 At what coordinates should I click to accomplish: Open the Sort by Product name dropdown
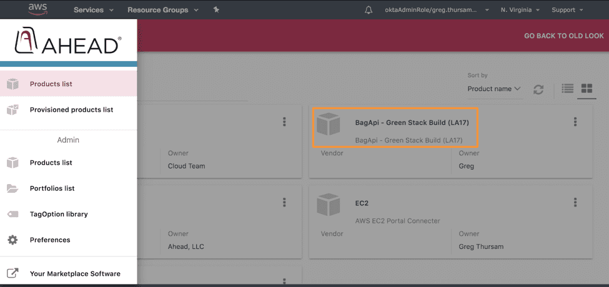click(493, 89)
